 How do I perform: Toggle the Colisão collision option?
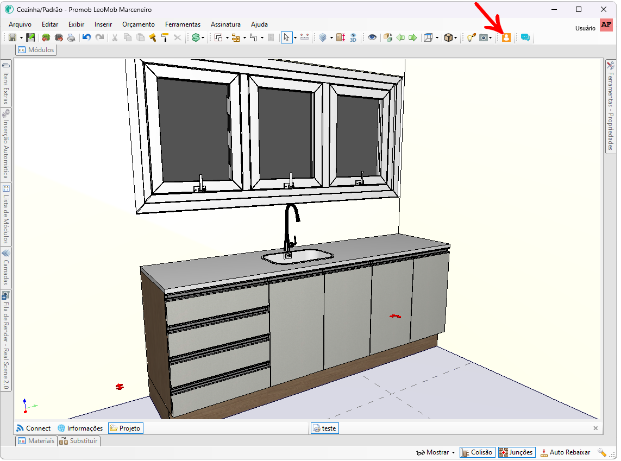tap(477, 452)
